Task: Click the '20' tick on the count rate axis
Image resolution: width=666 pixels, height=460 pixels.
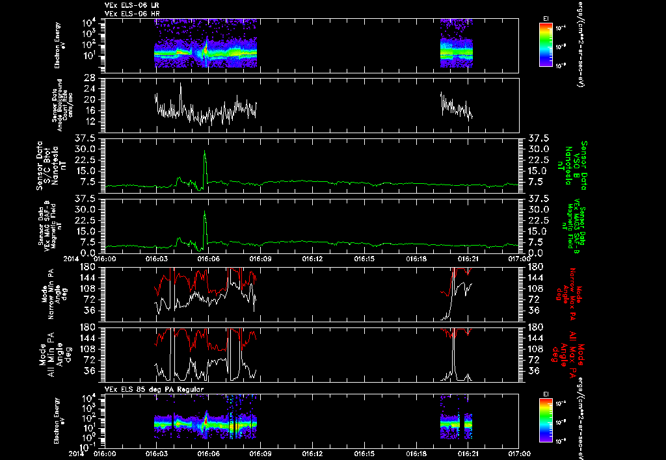Action: (x=89, y=99)
